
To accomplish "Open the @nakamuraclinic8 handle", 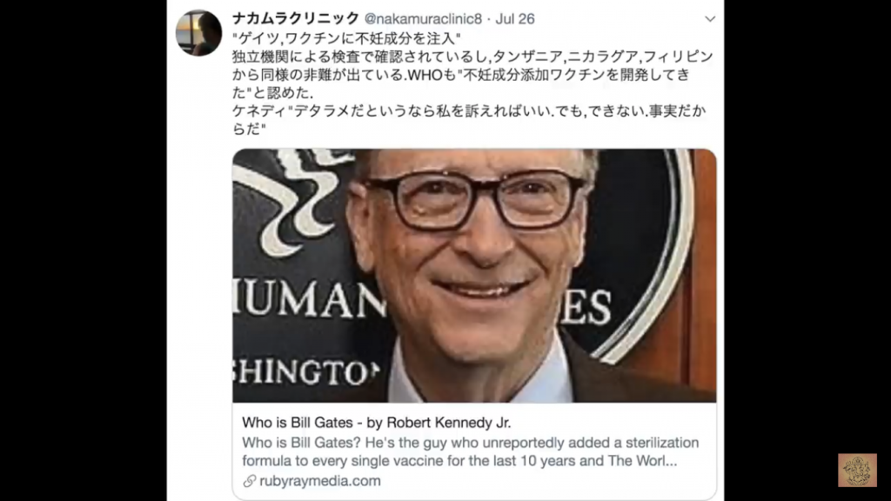I will tap(423, 19).
